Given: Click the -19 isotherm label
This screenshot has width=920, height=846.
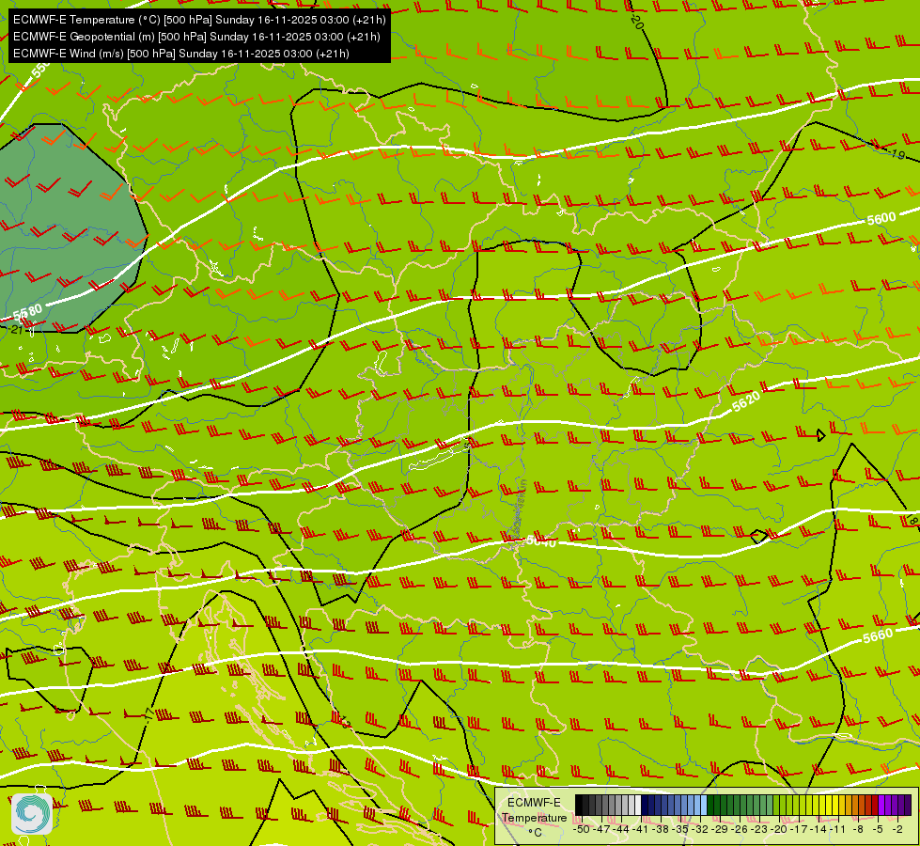Looking at the screenshot, I should (897, 154).
